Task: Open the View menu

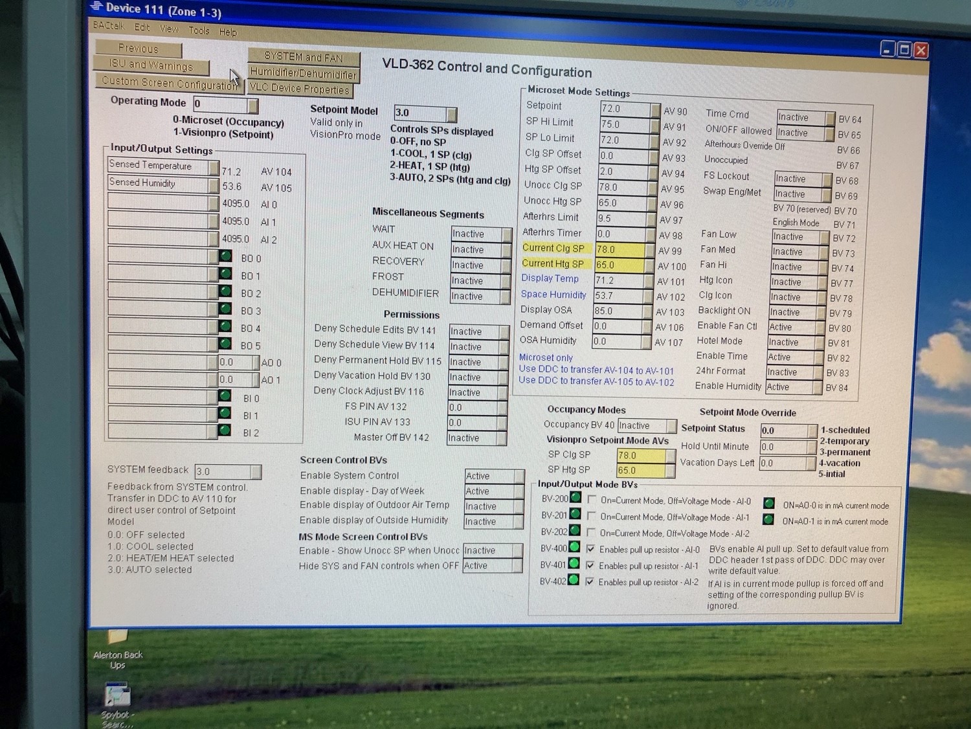Action: [169, 29]
